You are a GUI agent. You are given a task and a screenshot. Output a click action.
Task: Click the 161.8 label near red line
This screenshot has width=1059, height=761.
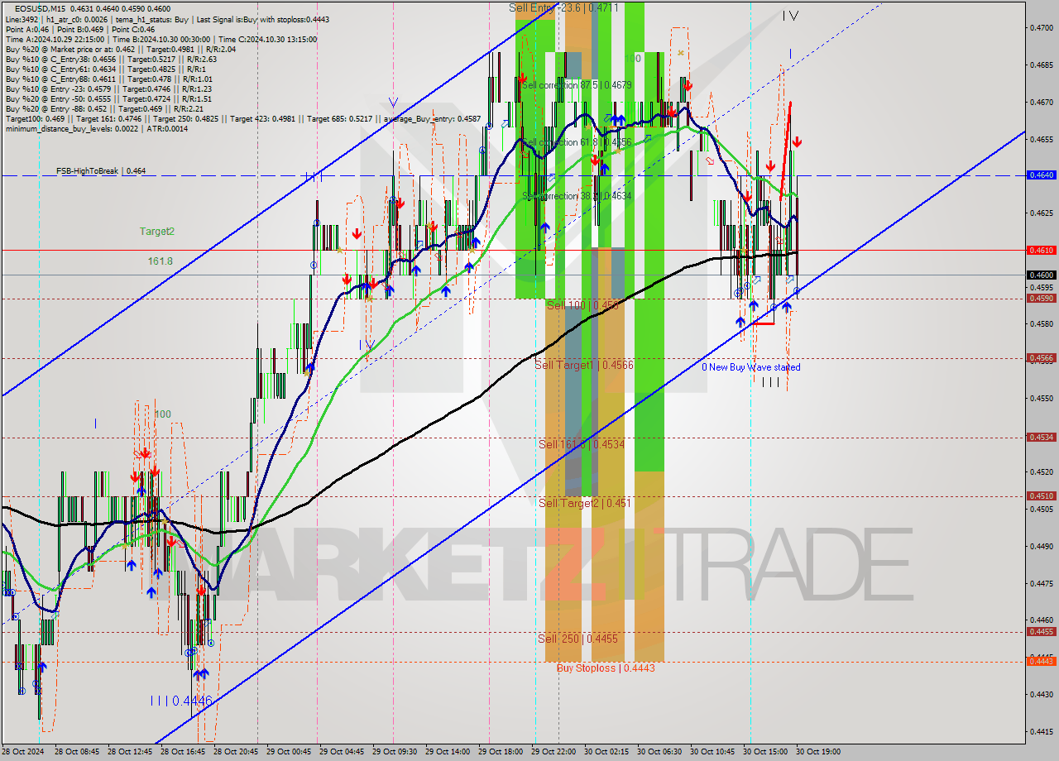click(160, 261)
